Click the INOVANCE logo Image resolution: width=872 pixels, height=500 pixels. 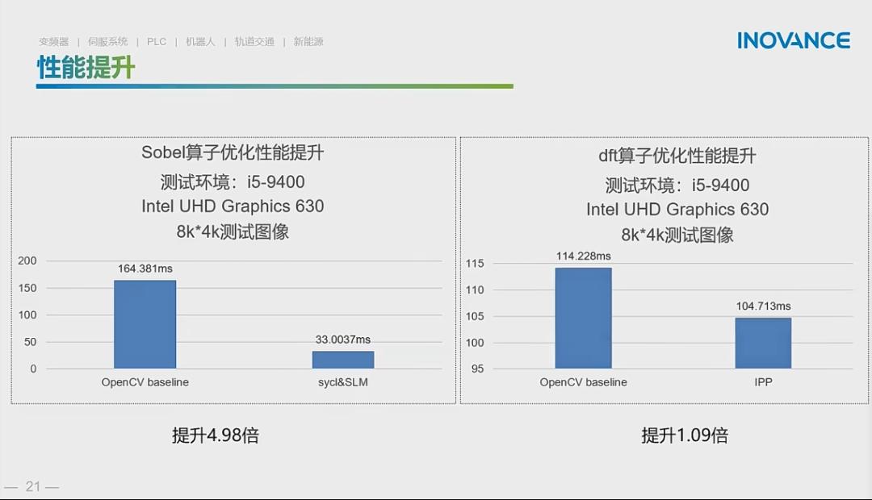coord(795,40)
